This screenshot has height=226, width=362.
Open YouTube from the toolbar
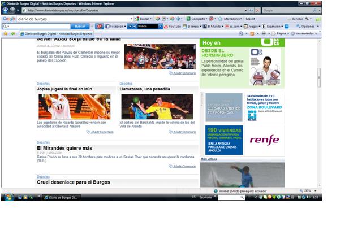pos(172,27)
